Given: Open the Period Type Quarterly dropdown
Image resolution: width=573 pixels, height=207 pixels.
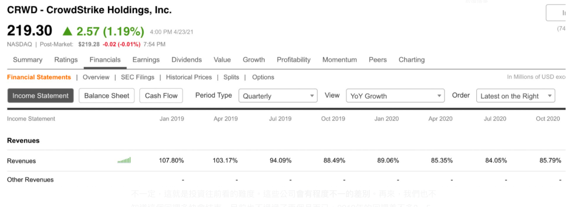Looking at the screenshot, I should [x=278, y=96].
